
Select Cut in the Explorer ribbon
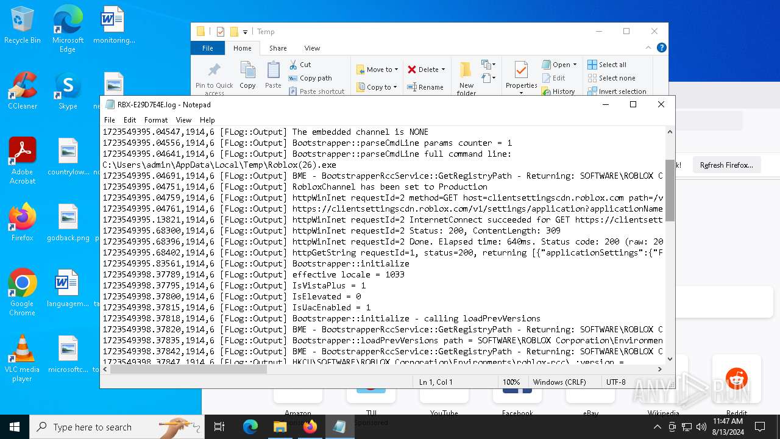click(300, 65)
